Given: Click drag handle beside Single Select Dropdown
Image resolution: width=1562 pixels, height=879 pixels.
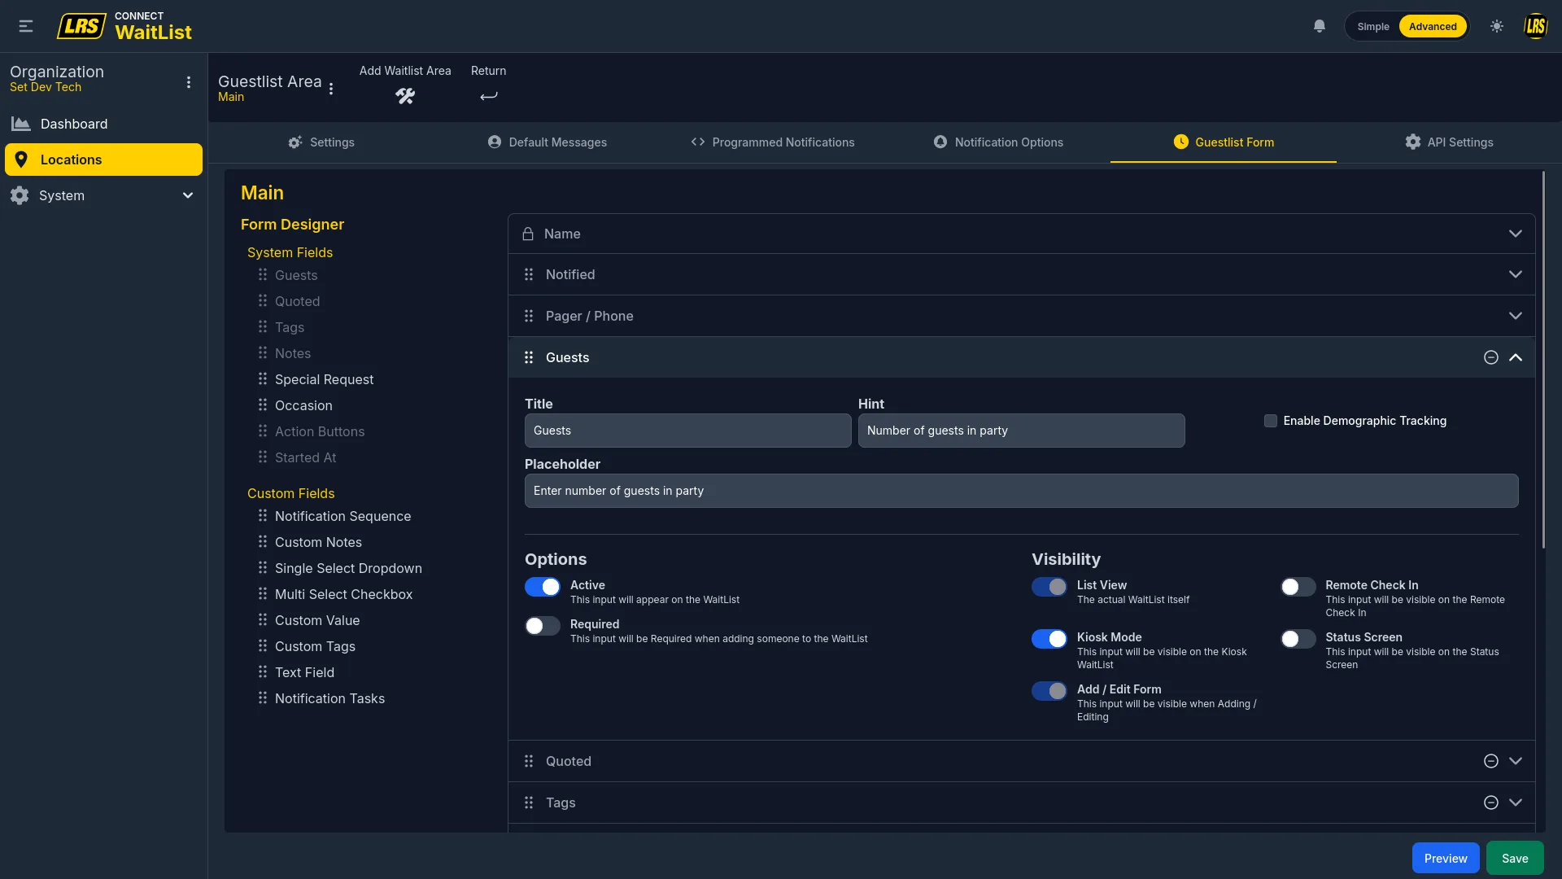Looking at the screenshot, I should (x=263, y=567).
